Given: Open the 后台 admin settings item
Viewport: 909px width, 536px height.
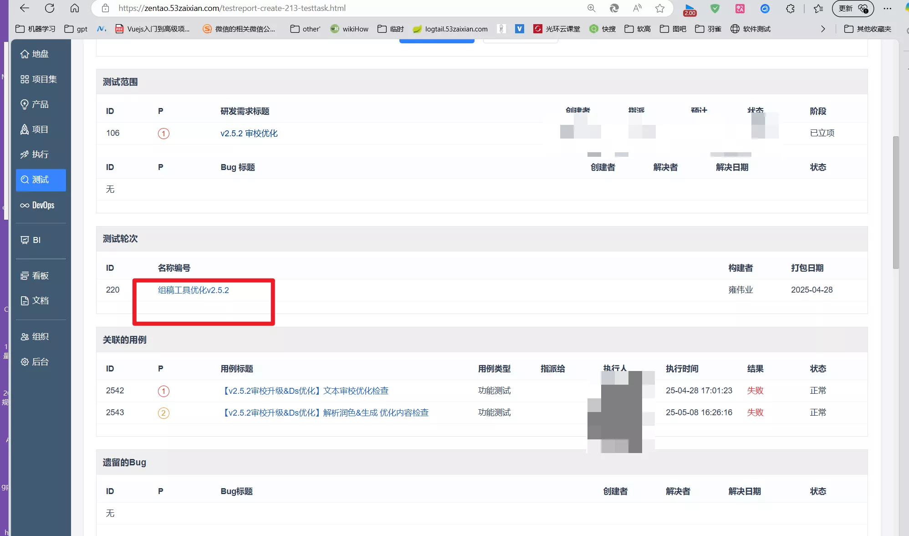Looking at the screenshot, I should pos(41,362).
